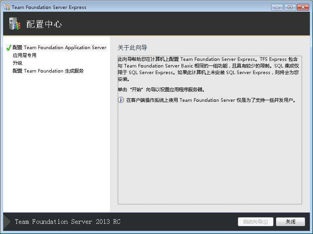Screen dimensions: 313x234
Task: Click the 配置中心 header title
Action: coord(44,24)
